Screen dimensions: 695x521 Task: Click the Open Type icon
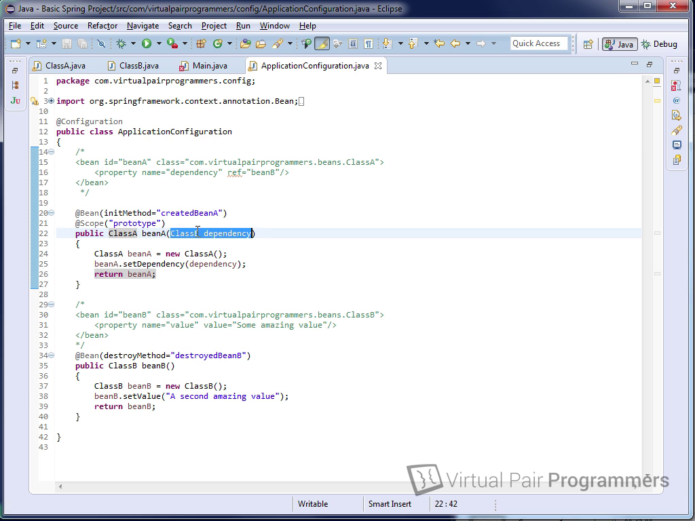pyautogui.click(x=246, y=43)
